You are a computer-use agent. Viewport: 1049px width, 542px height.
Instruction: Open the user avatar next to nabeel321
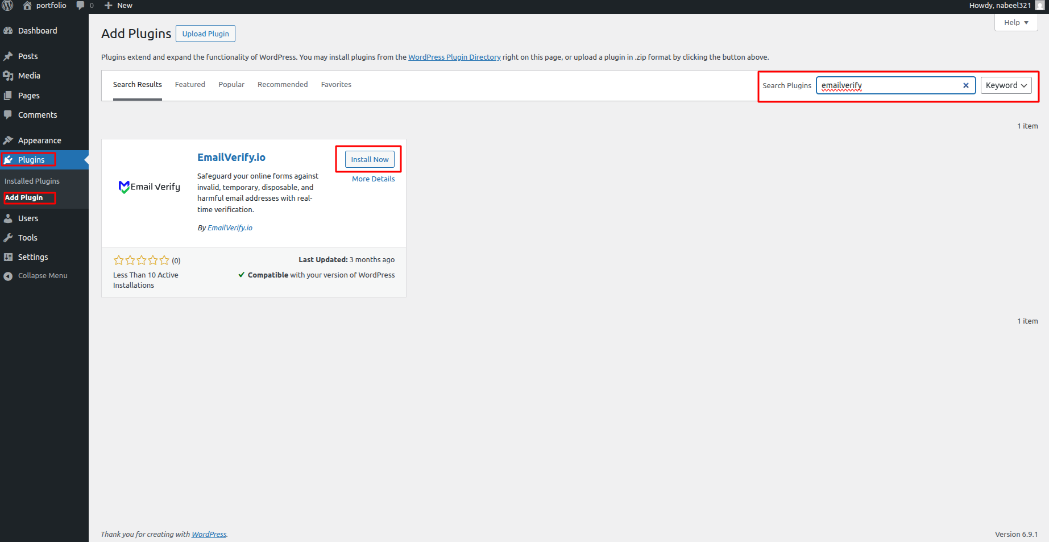point(1040,6)
